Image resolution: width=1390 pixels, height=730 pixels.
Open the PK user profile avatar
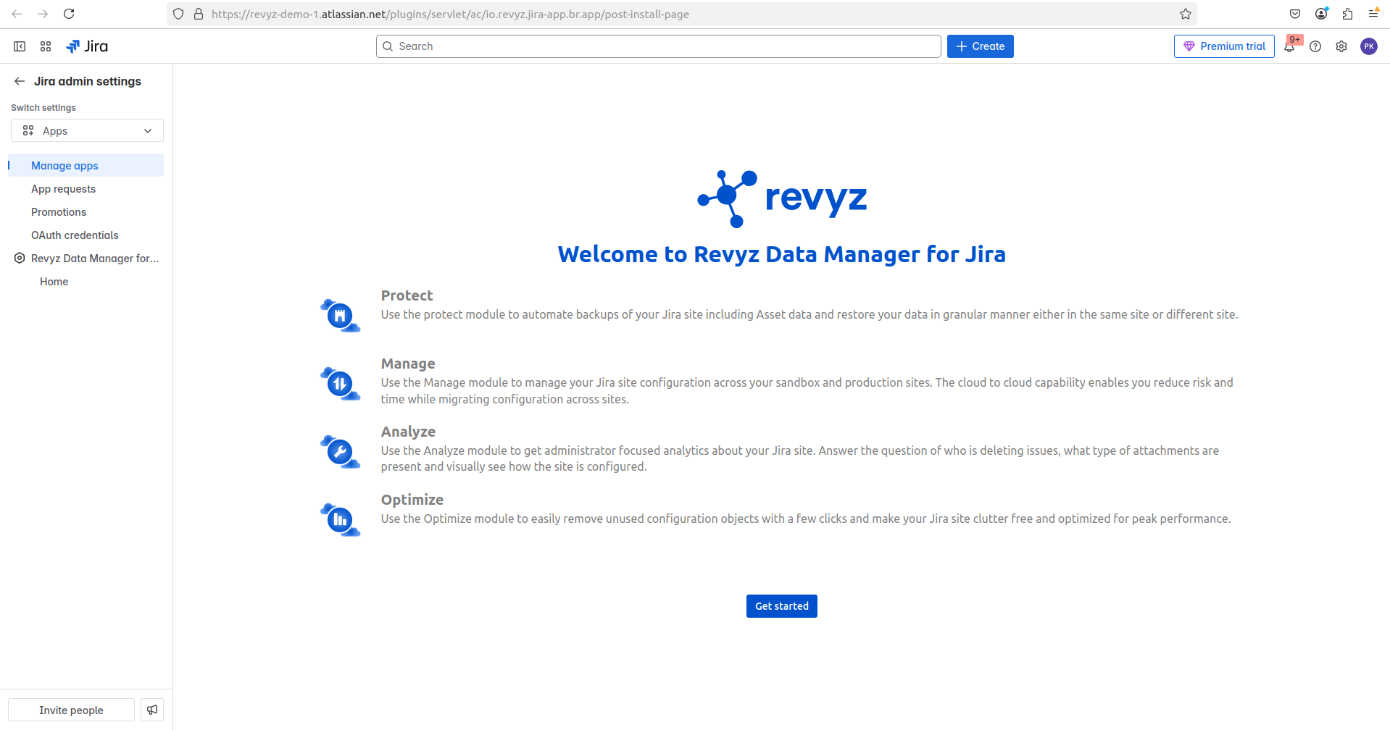(1368, 46)
